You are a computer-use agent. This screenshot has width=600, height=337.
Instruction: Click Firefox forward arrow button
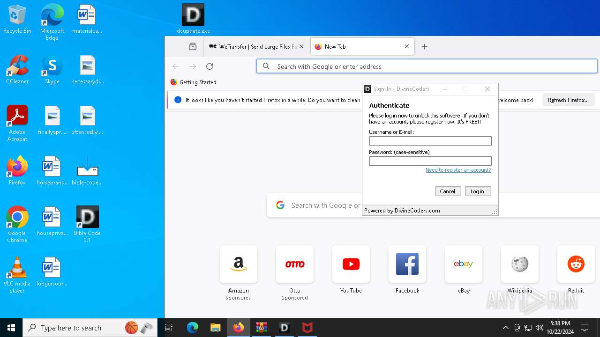[193, 66]
